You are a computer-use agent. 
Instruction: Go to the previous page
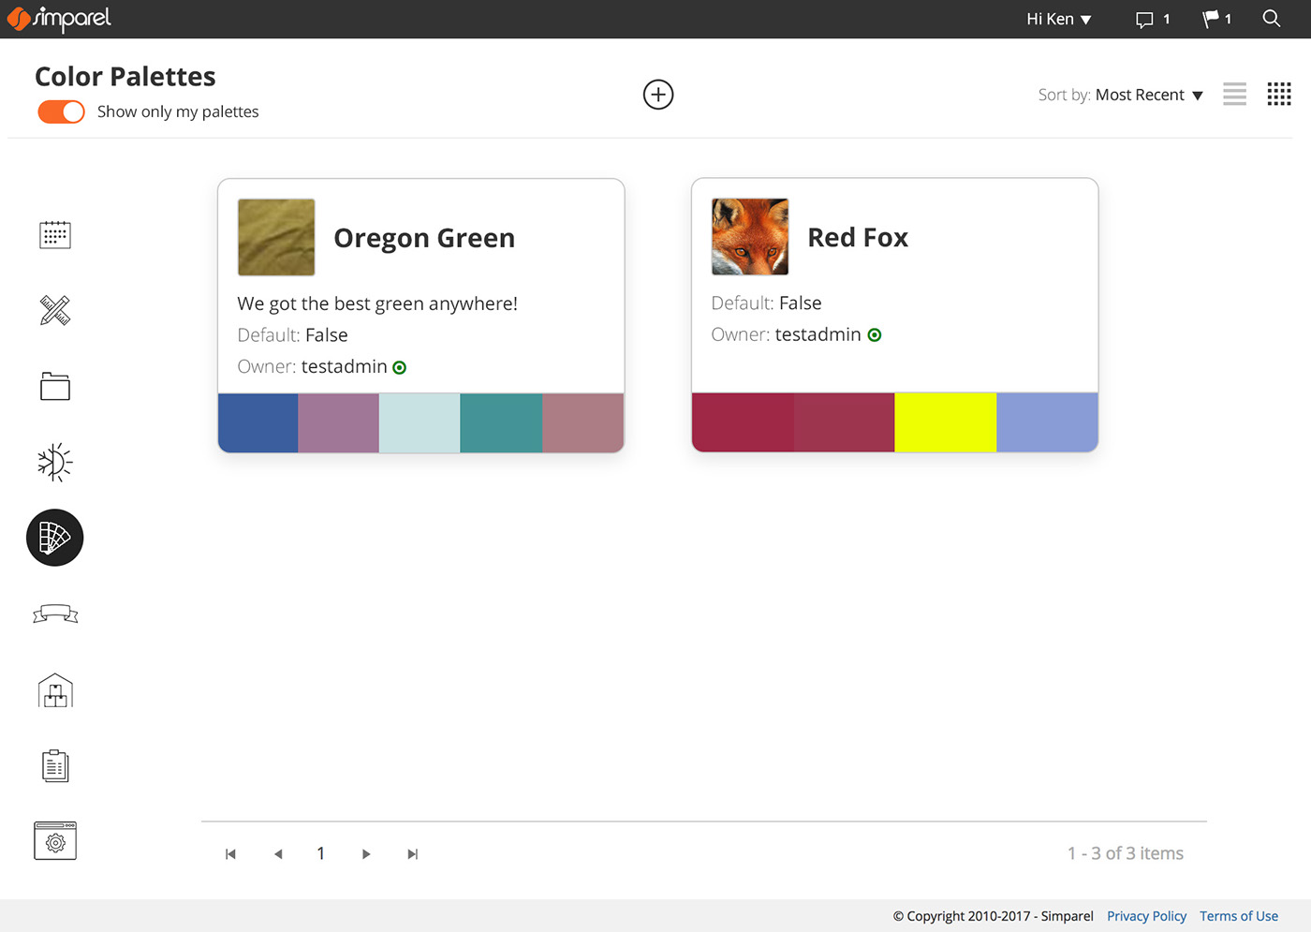click(x=278, y=854)
